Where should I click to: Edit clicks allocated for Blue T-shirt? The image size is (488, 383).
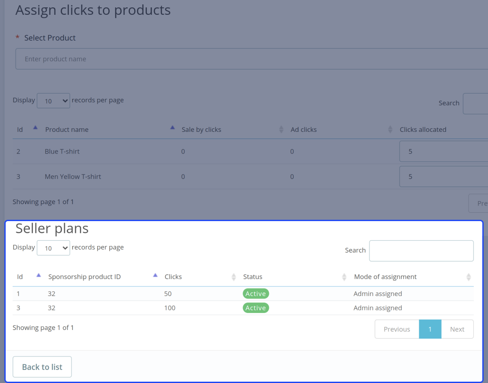(444, 151)
